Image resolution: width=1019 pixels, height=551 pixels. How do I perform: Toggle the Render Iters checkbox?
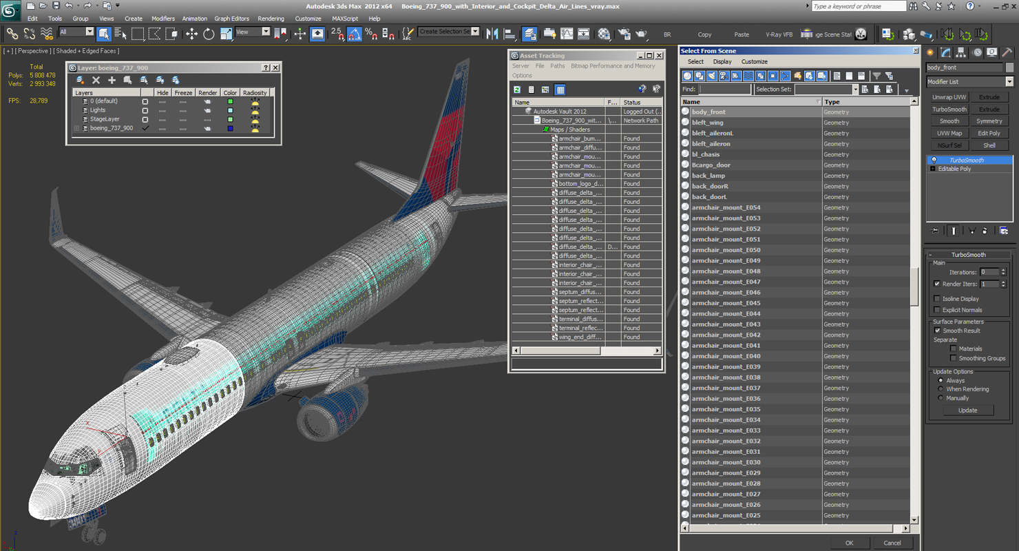point(936,284)
